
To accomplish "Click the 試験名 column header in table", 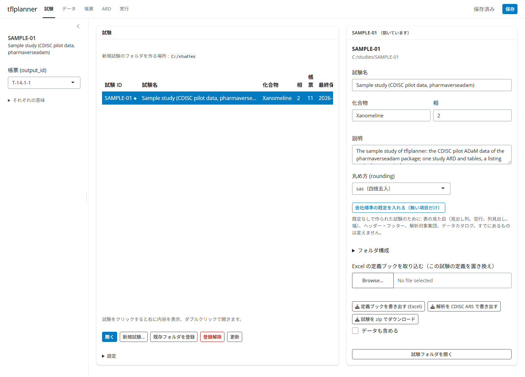I will (x=150, y=85).
